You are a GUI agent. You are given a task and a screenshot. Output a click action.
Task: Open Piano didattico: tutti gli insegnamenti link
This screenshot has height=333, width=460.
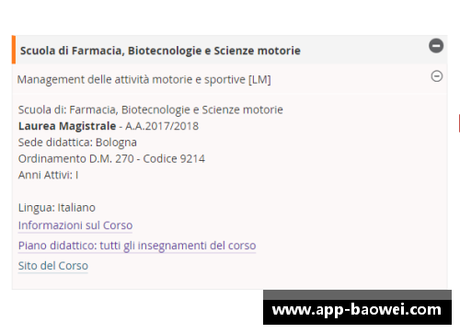tap(137, 246)
